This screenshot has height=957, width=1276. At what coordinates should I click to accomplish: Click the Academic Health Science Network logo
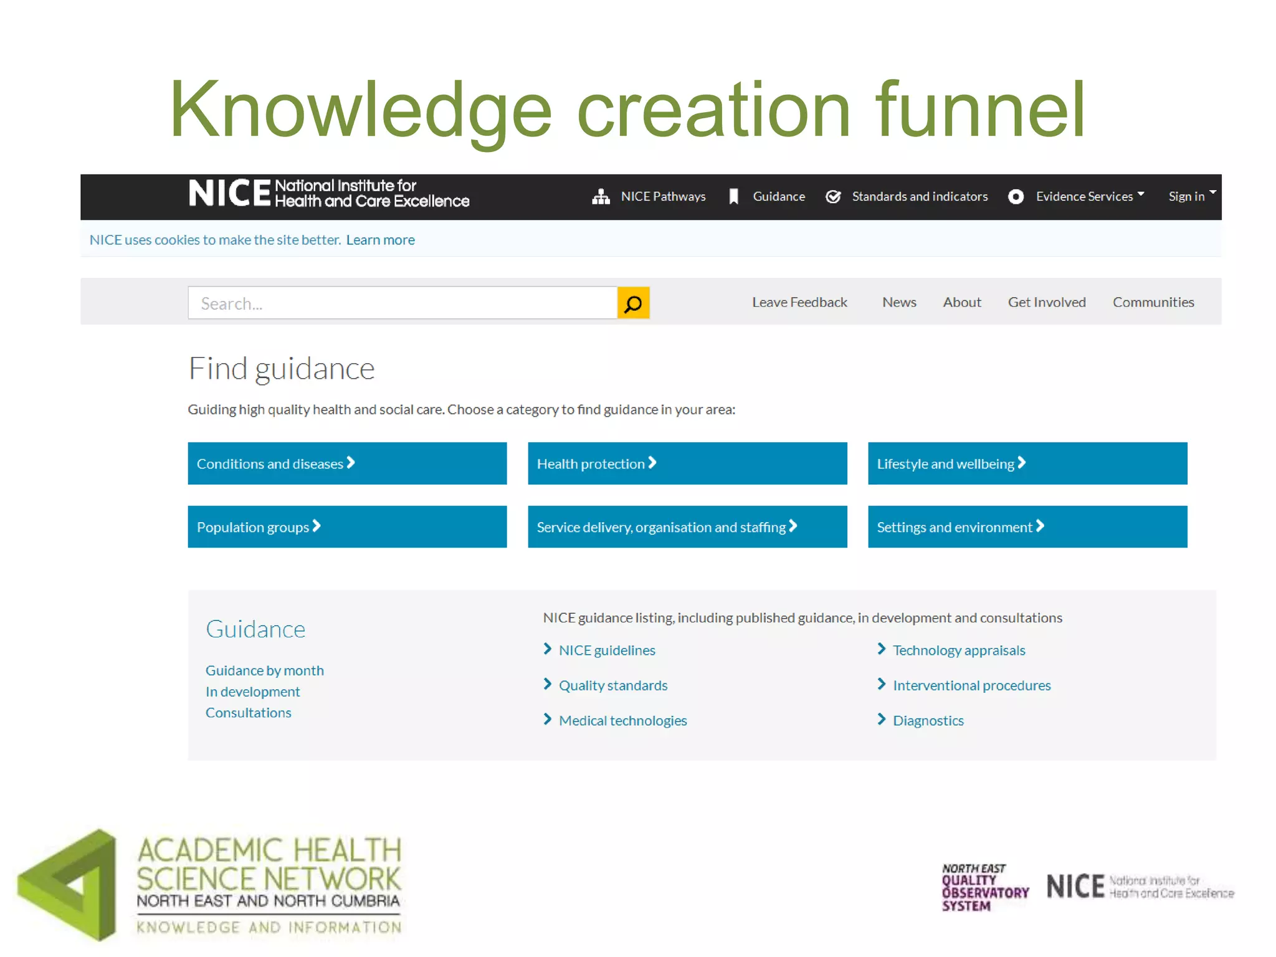tap(209, 885)
